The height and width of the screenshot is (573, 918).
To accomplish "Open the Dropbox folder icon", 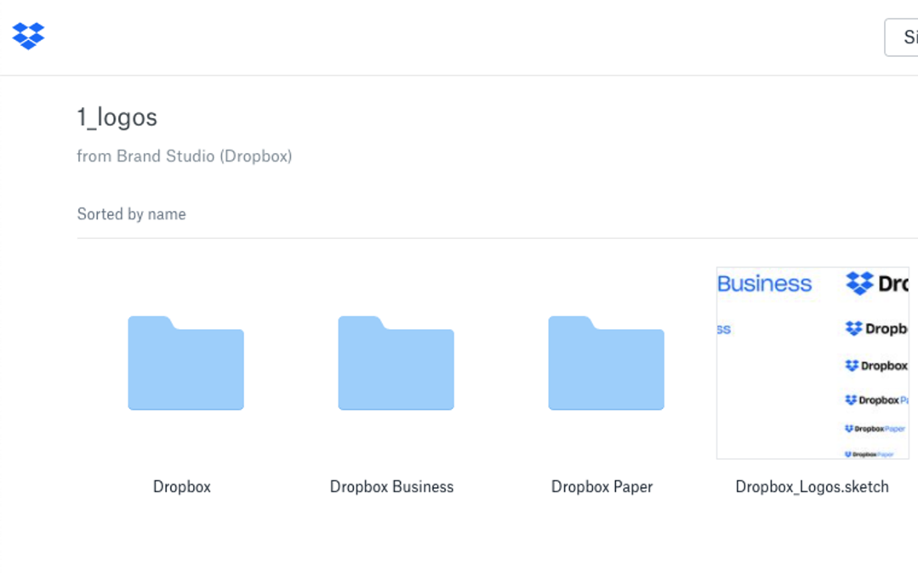I will point(186,363).
